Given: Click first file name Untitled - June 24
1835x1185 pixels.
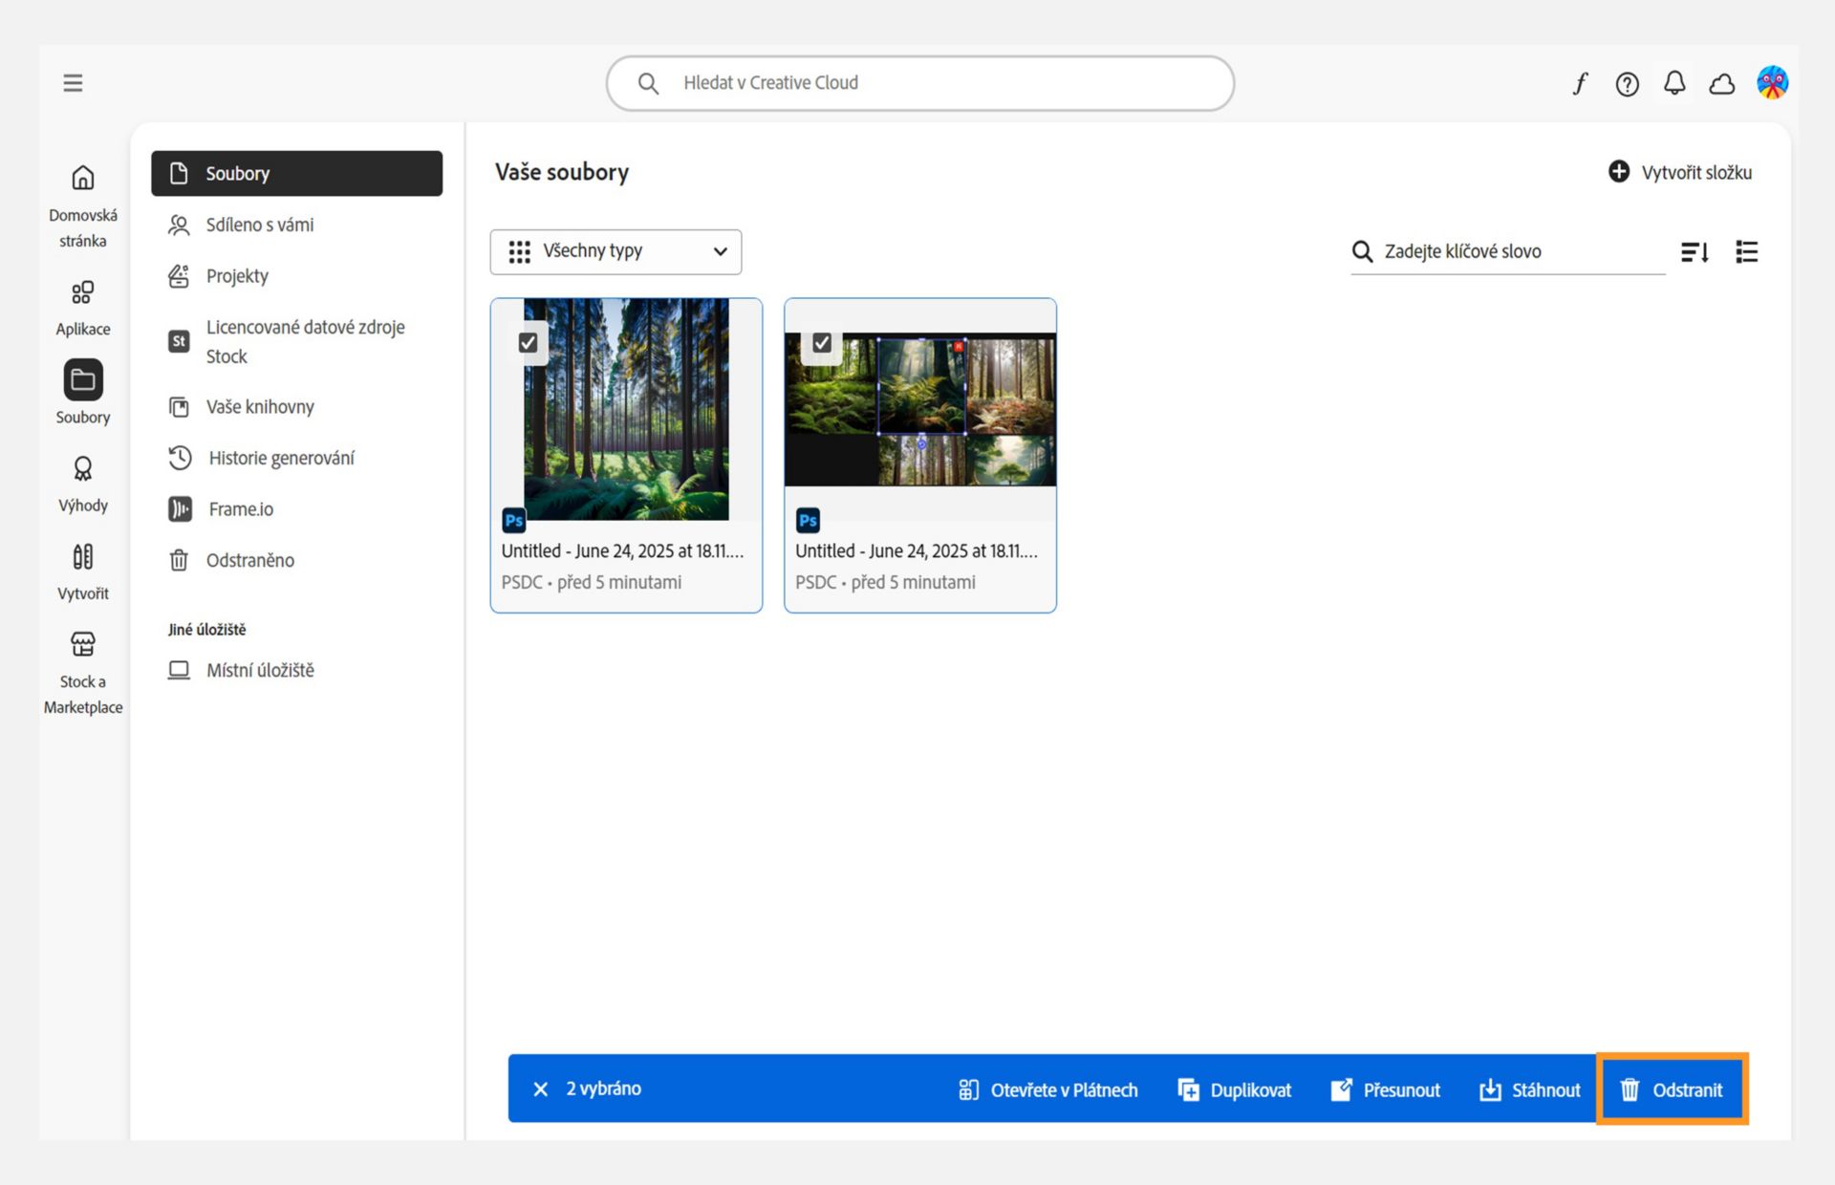Looking at the screenshot, I should [x=622, y=551].
